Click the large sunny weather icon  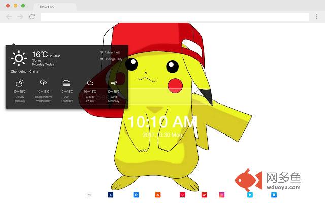pos(19,58)
